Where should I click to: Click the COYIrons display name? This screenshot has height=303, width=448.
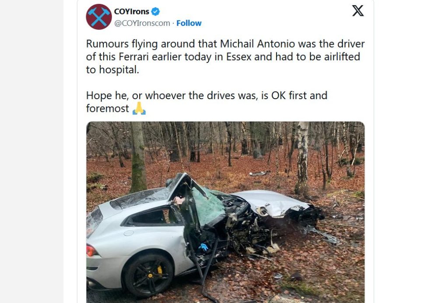click(131, 12)
